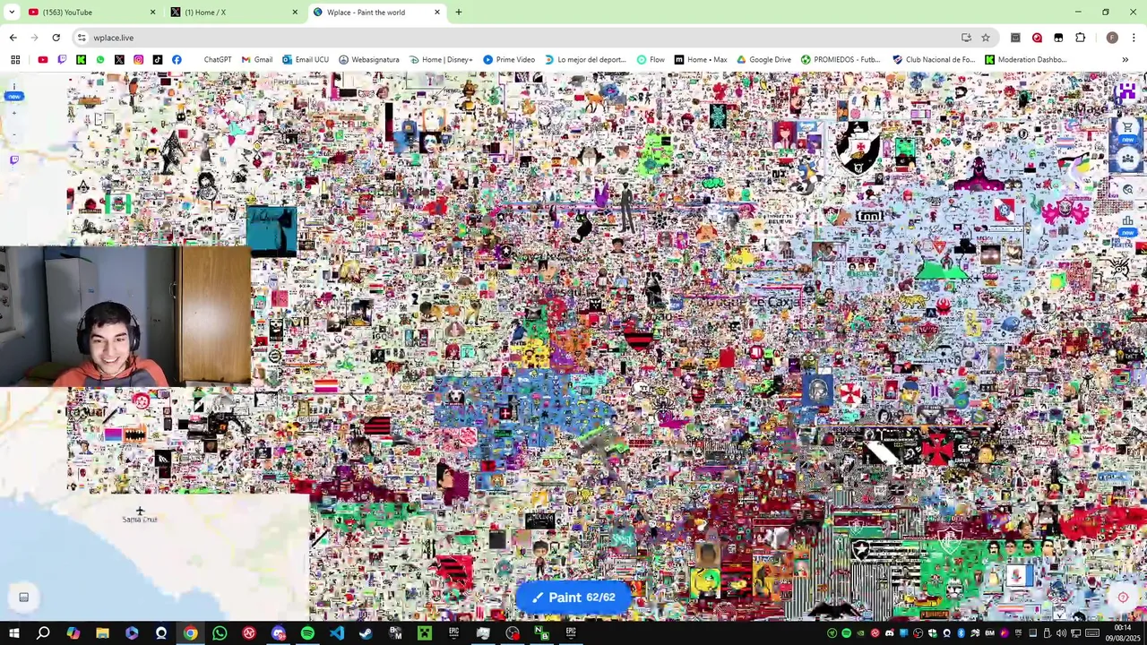Open the Flow bookmark
The width and height of the screenshot is (1147, 645).
tap(650, 60)
